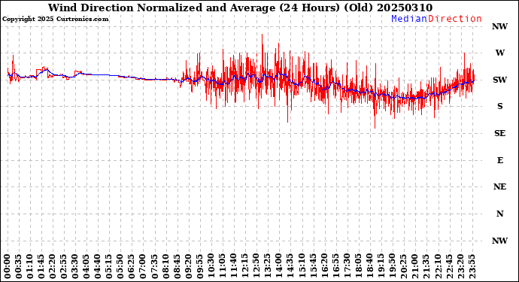
Task: Click the 21:35 time axis label
Action: click(426, 266)
